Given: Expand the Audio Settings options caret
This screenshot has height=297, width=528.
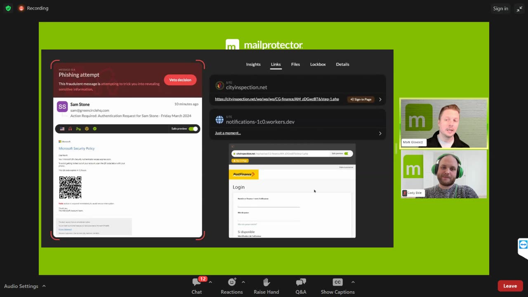Looking at the screenshot, I should (44, 286).
